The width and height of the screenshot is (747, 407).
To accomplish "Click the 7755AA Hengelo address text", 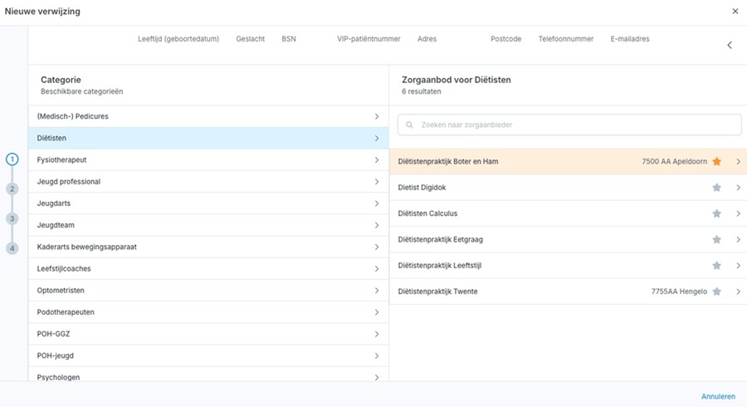I will 679,292.
